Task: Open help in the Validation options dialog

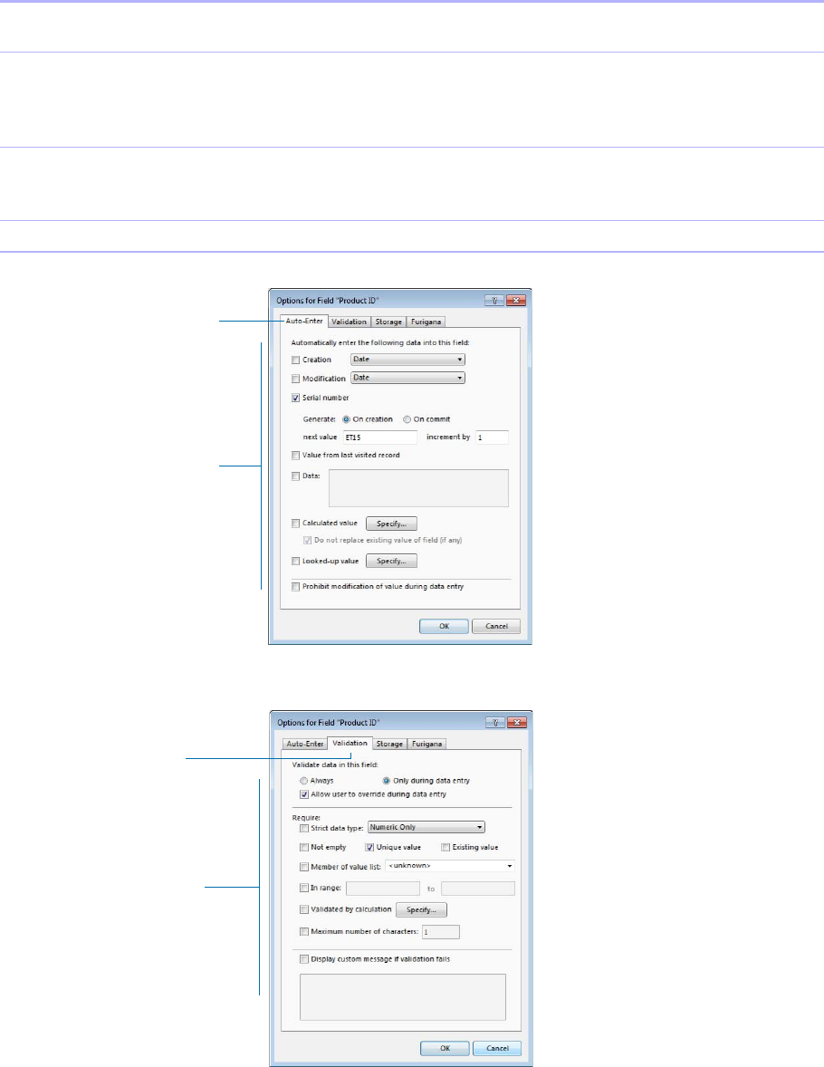Action: click(x=495, y=722)
